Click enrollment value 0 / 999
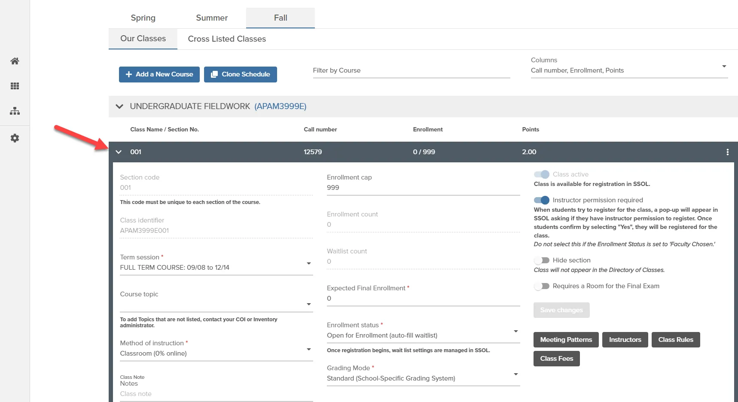 (424, 152)
